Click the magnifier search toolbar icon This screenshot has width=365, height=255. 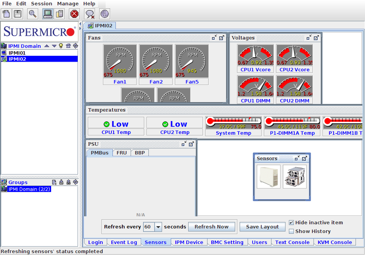pos(33,14)
